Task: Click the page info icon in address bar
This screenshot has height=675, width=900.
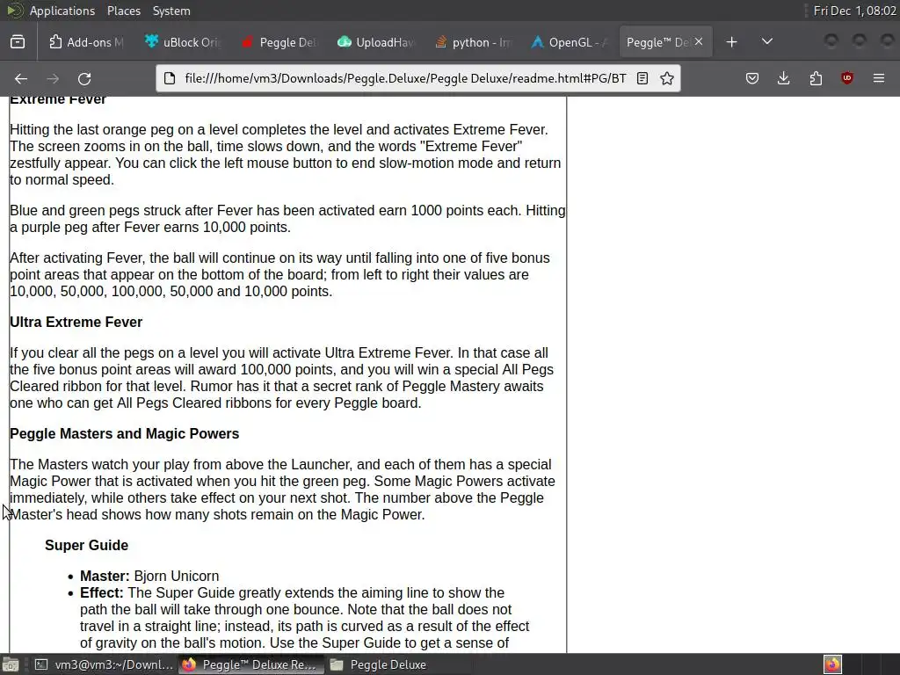Action: tap(170, 78)
